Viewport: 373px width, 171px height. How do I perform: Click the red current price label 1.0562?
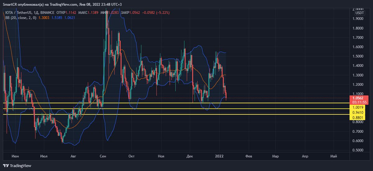(x=360, y=98)
